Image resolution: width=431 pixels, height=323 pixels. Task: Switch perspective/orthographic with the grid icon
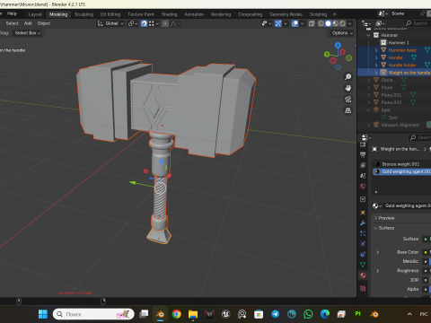(347, 110)
